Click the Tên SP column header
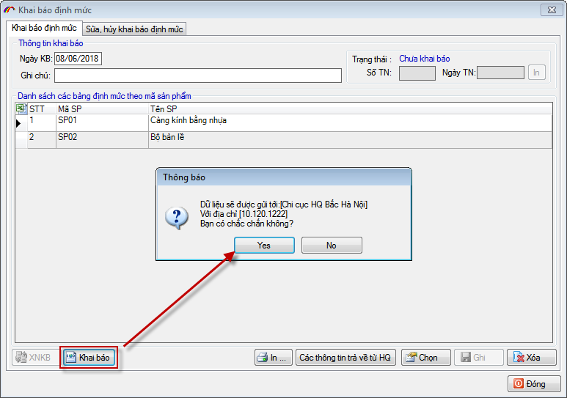This screenshot has width=567, height=398. tap(348, 108)
